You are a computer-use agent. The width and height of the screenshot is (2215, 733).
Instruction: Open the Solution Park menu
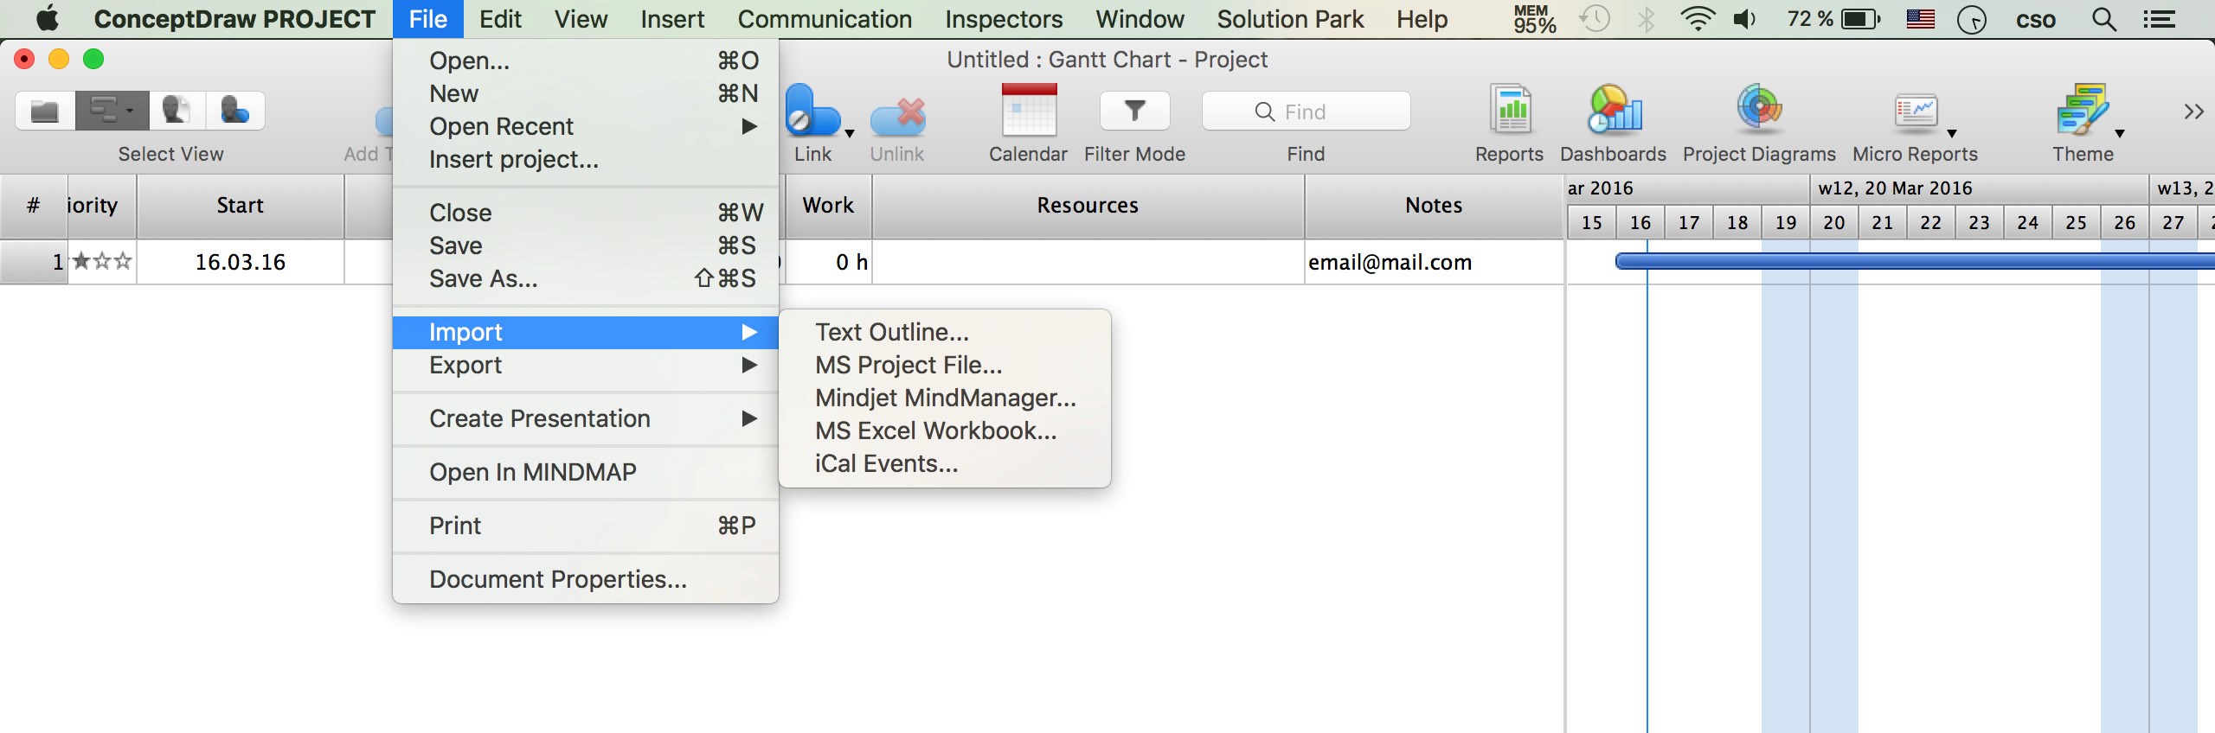click(1290, 19)
